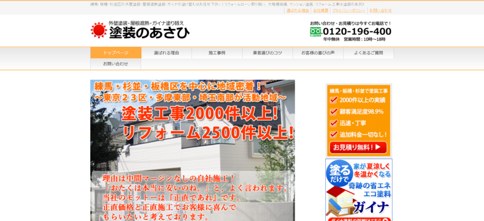Open the ガイナ eco paint banner
Viewport: 484px width, 221px height.
(359, 190)
